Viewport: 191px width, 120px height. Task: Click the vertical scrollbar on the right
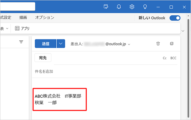[188, 68]
